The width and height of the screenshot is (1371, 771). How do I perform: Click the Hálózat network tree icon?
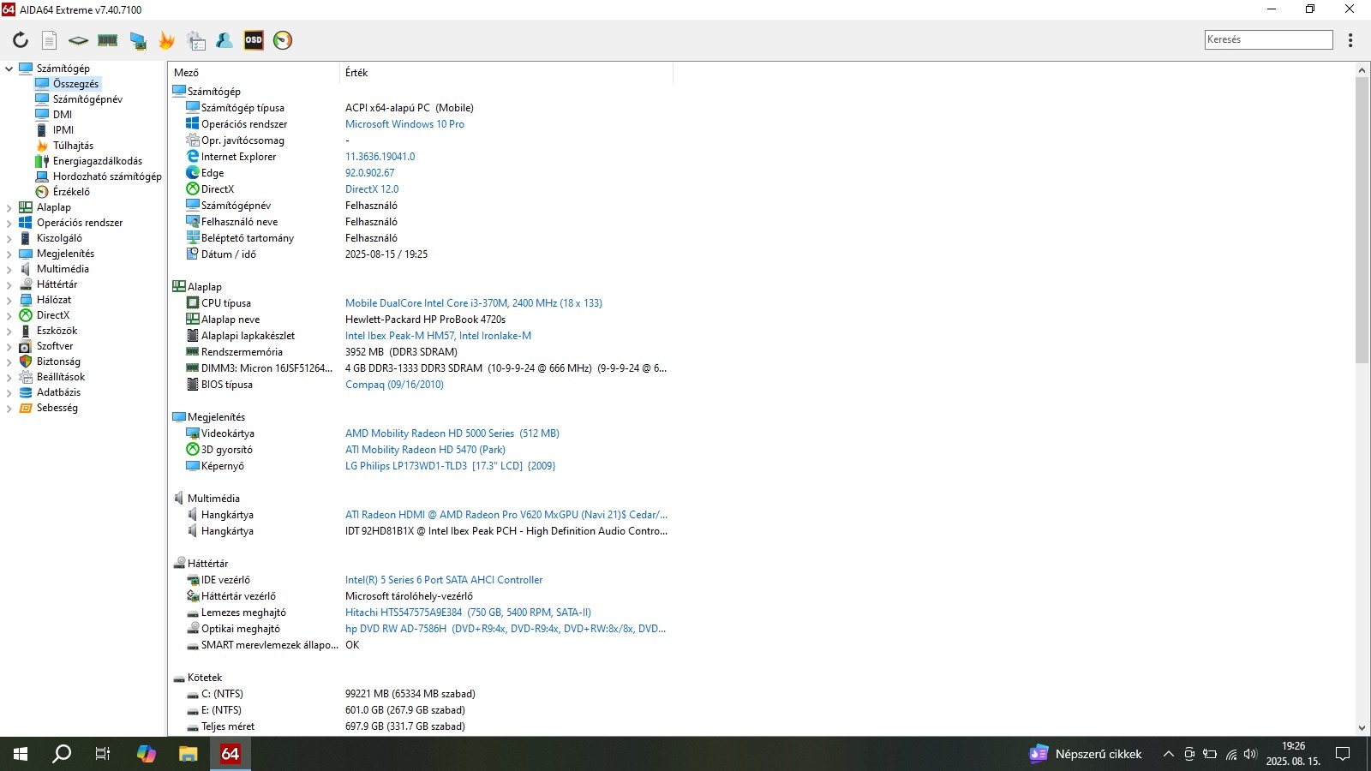(26, 300)
